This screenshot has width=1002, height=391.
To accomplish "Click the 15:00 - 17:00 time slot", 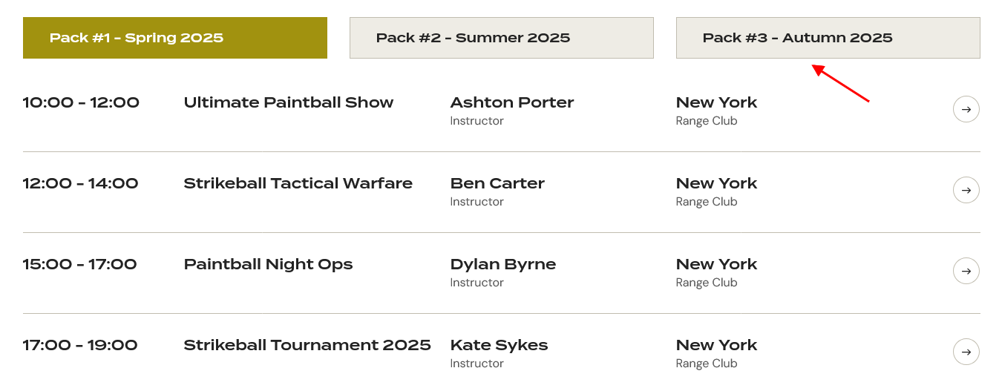I will (80, 264).
